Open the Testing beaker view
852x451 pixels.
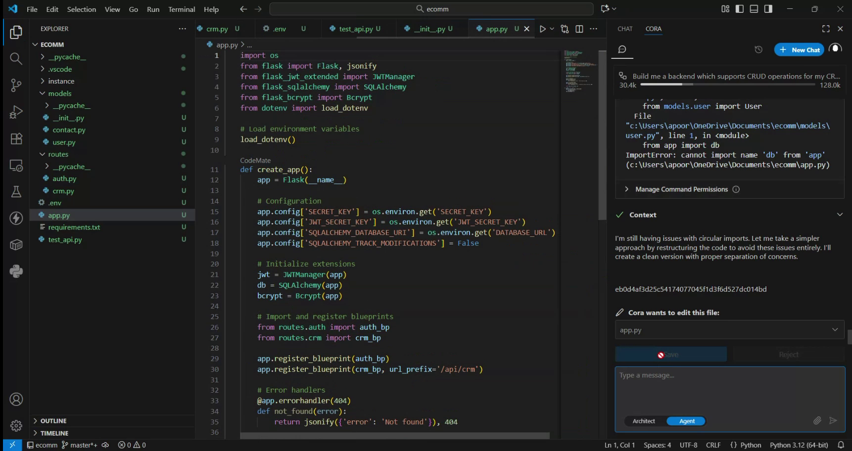15,192
